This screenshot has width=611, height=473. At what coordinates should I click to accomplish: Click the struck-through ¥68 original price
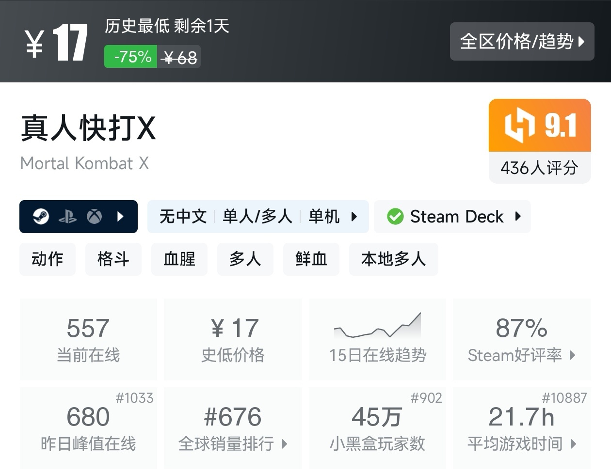(180, 58)
